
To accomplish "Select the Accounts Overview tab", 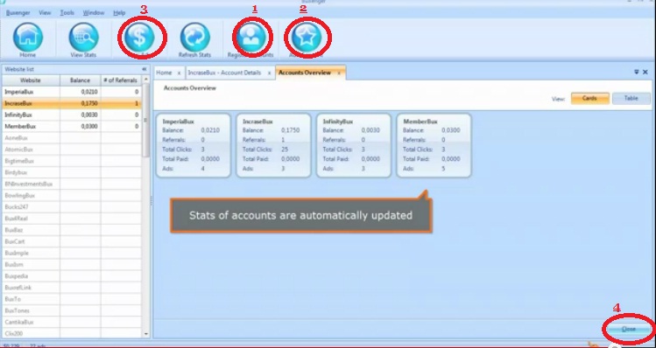I will pyautogui.click(x=305, y=73).
